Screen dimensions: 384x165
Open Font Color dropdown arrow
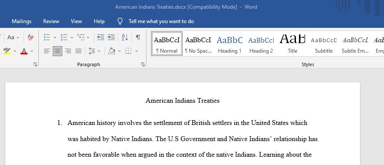[x=32, y=51]
